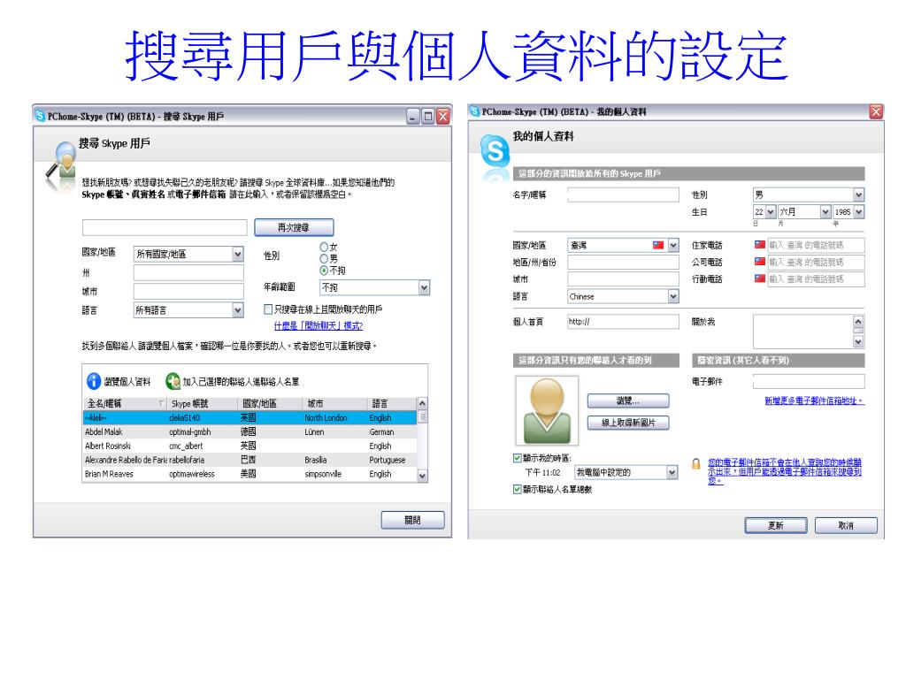Select the female (女) gender radio button
The image size is (906, 679).
pyautogui.click(x=324, y=248)
